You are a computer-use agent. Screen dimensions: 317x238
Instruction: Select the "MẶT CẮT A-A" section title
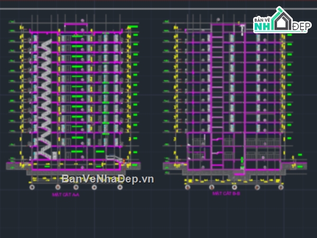(x=66, y=195)
